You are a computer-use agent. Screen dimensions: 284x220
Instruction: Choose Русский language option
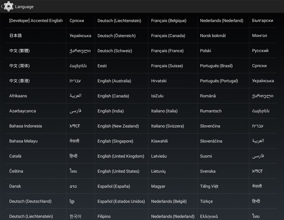pos(260,51)
